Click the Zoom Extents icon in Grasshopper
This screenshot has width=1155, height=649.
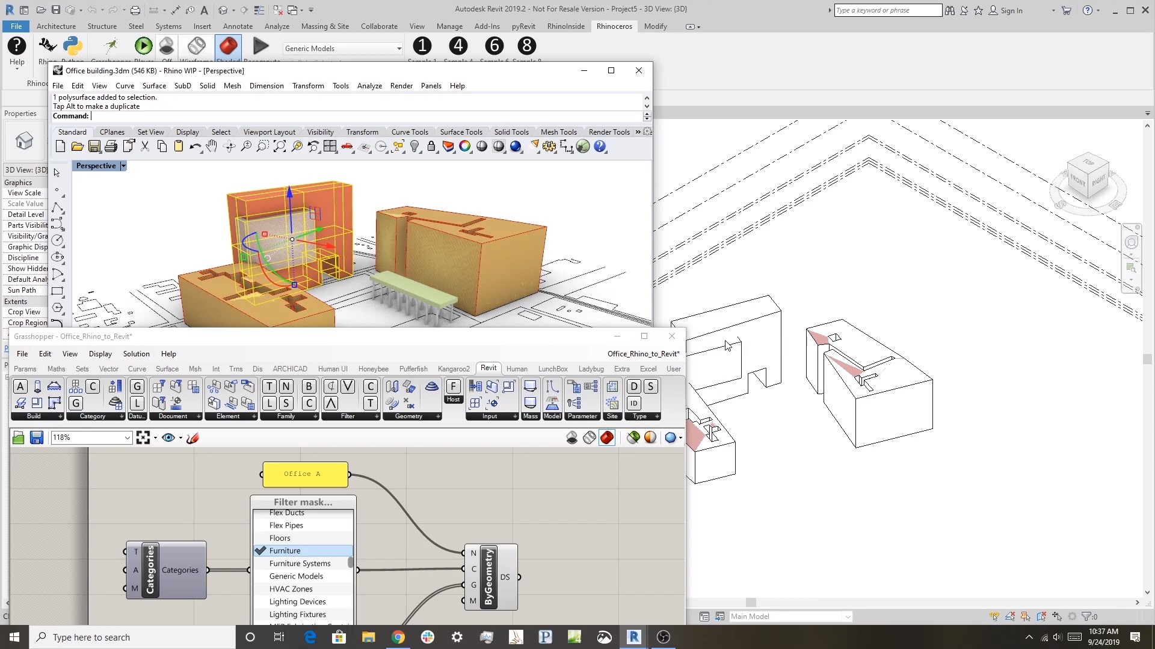tap(143, 438)
